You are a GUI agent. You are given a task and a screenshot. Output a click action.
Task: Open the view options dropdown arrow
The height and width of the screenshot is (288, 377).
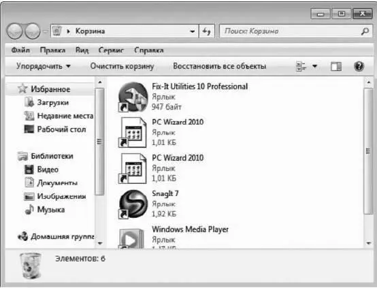coord(314,66)
